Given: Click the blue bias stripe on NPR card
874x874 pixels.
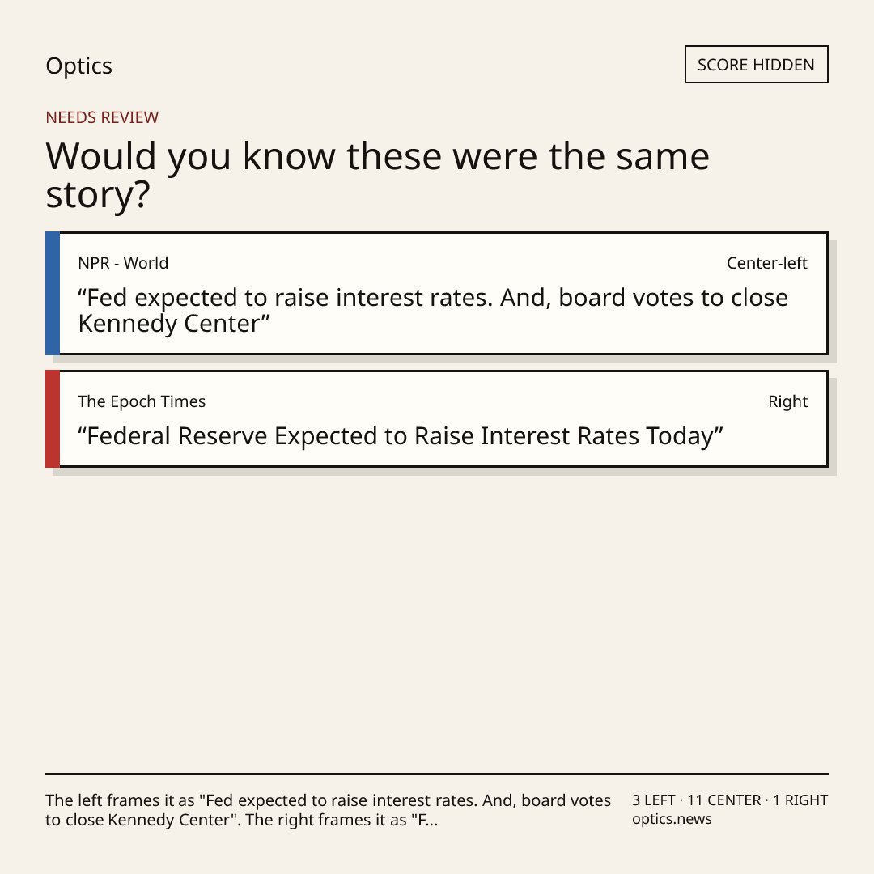Looking at the screenshot, I should click(x=53, y=293).
